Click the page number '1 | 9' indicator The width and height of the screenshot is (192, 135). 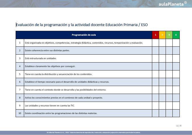point(179,125)
